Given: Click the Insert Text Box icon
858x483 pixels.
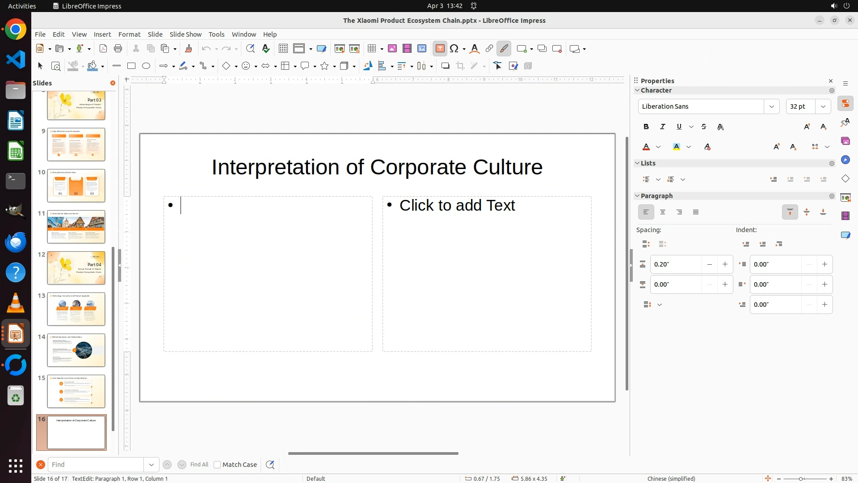Looking at the screenshot, I should pos(440,49).
